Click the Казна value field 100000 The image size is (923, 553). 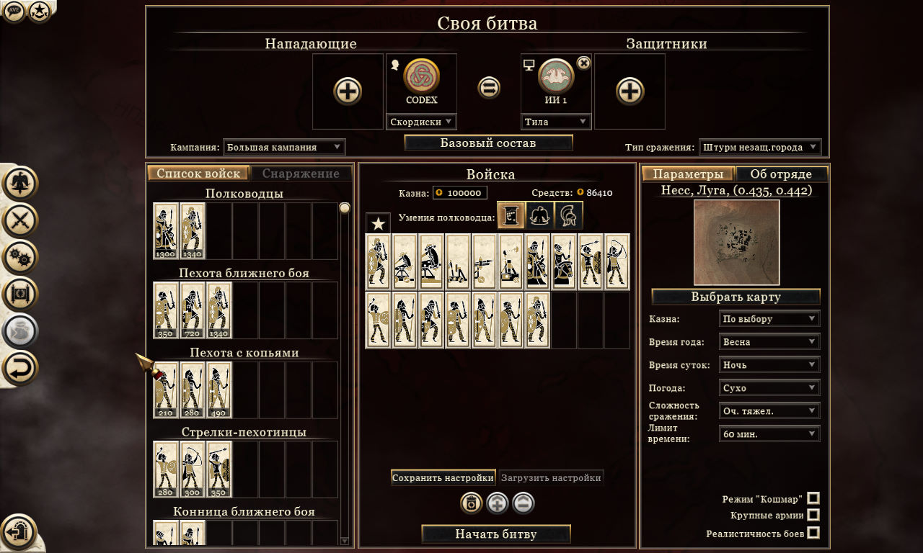460,193
